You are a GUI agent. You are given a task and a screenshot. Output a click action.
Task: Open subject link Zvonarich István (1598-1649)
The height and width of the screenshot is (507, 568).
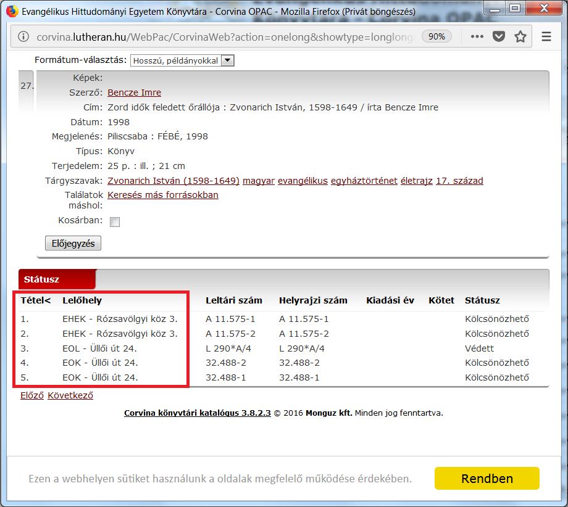pyautogui.click(x=173, y=181)
